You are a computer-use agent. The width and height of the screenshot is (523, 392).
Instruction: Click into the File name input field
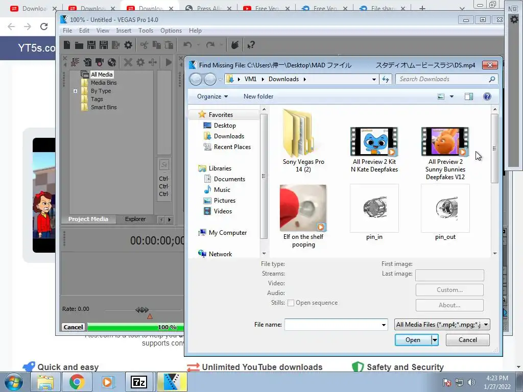pyautogui.click(x=332, y=325)
